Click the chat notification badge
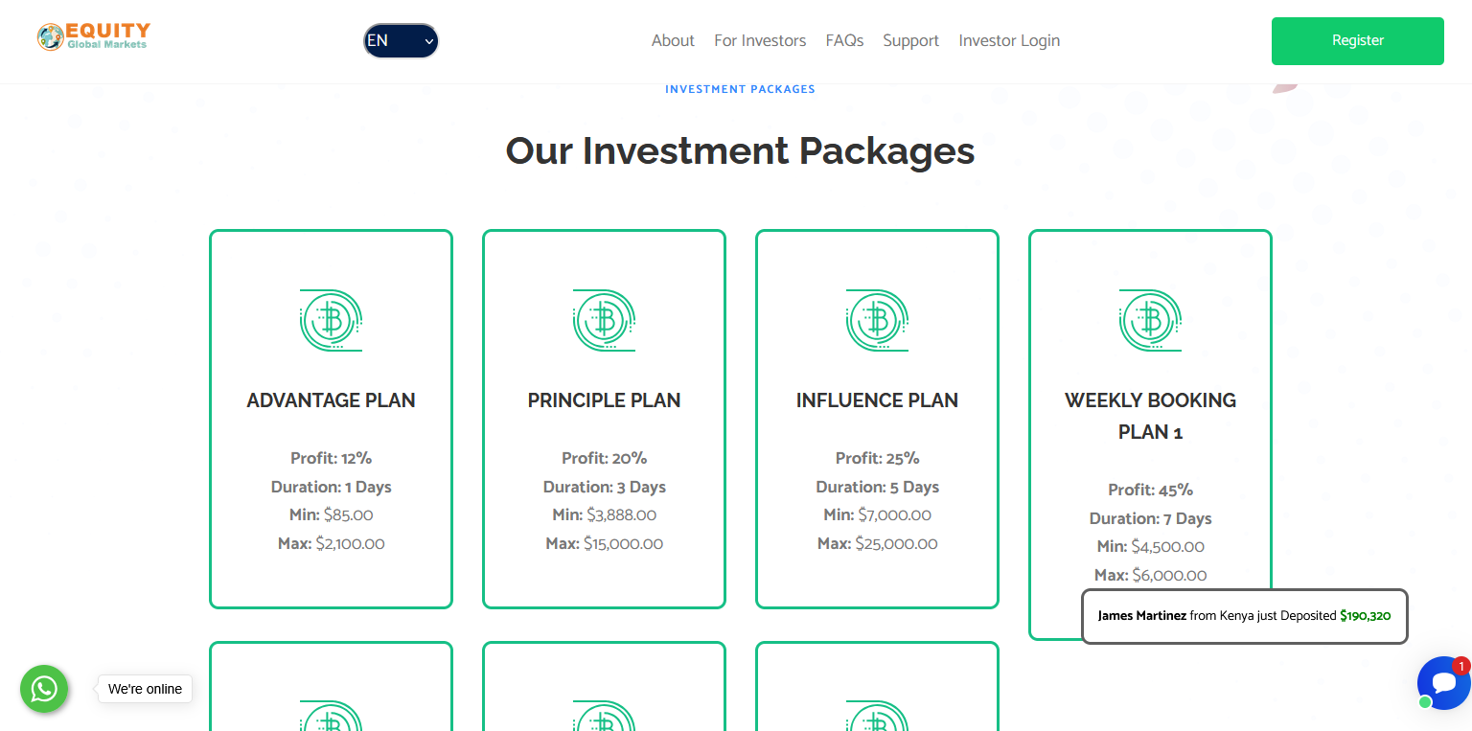 [x=1460, y=665]
